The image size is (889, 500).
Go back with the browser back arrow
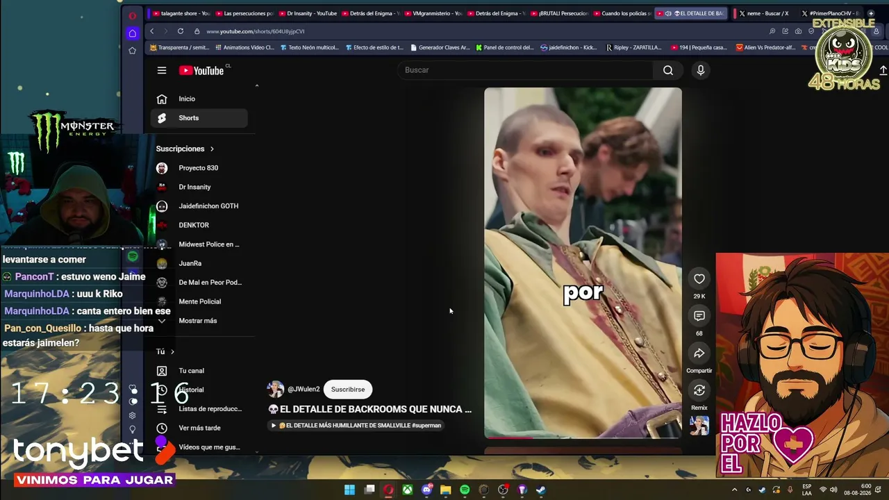pyautogui.click(x=152, y=31)
